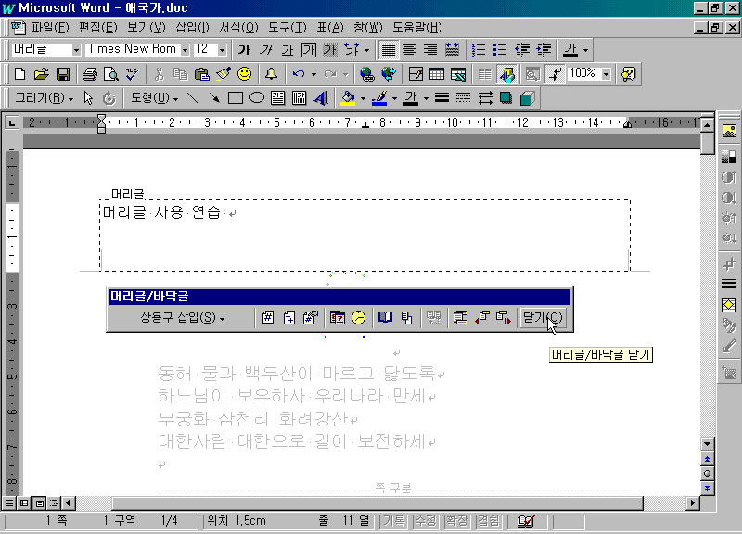The image size is (742, 534).
Task: Click the Paste clipboard icon
Action: 202,74
